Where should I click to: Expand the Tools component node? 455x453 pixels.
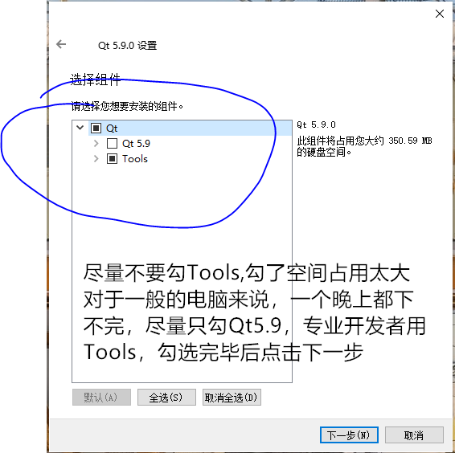[96, 159]
